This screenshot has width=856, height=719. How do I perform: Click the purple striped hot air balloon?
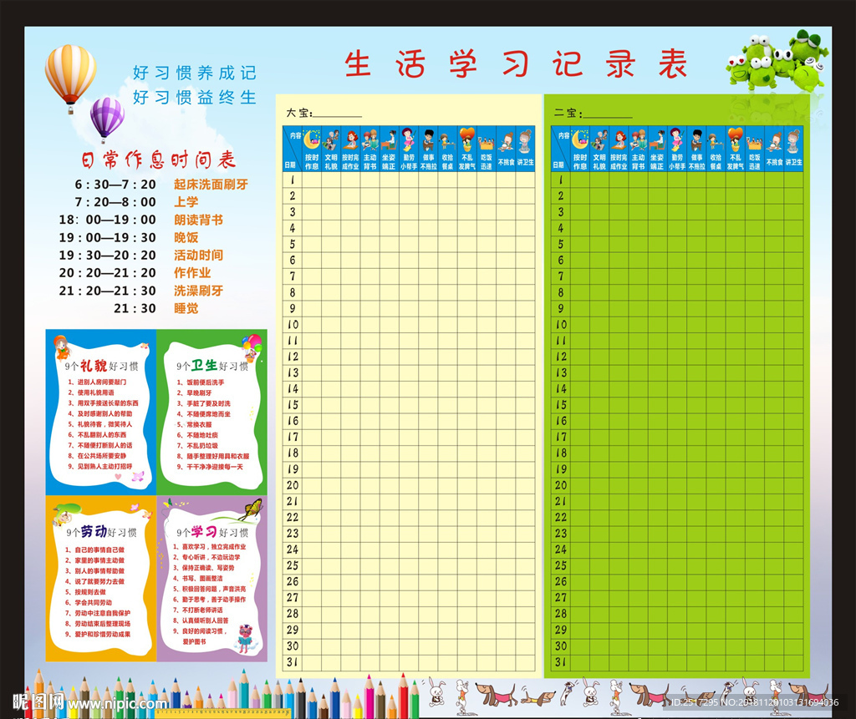[x=107, y=119]
